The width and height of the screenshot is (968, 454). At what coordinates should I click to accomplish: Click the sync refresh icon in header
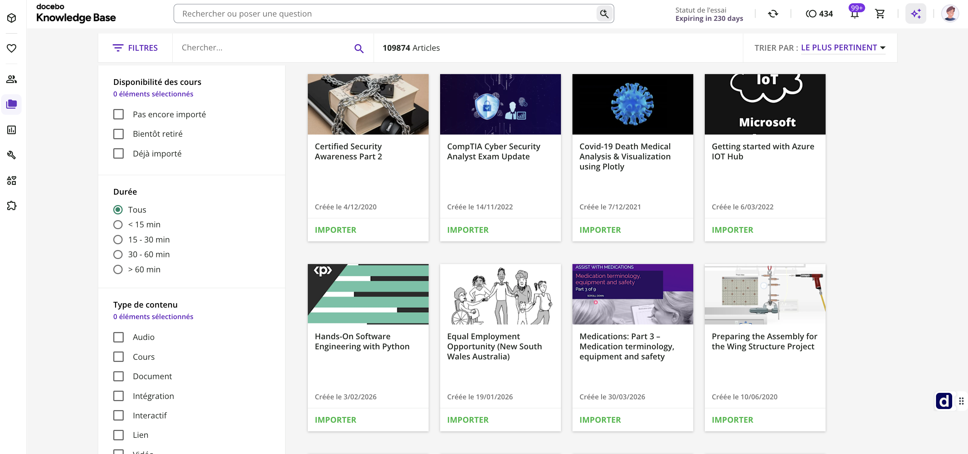tap(773, 14)
